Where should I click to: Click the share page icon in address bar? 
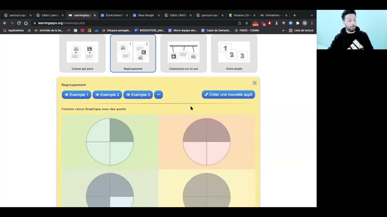239,23
